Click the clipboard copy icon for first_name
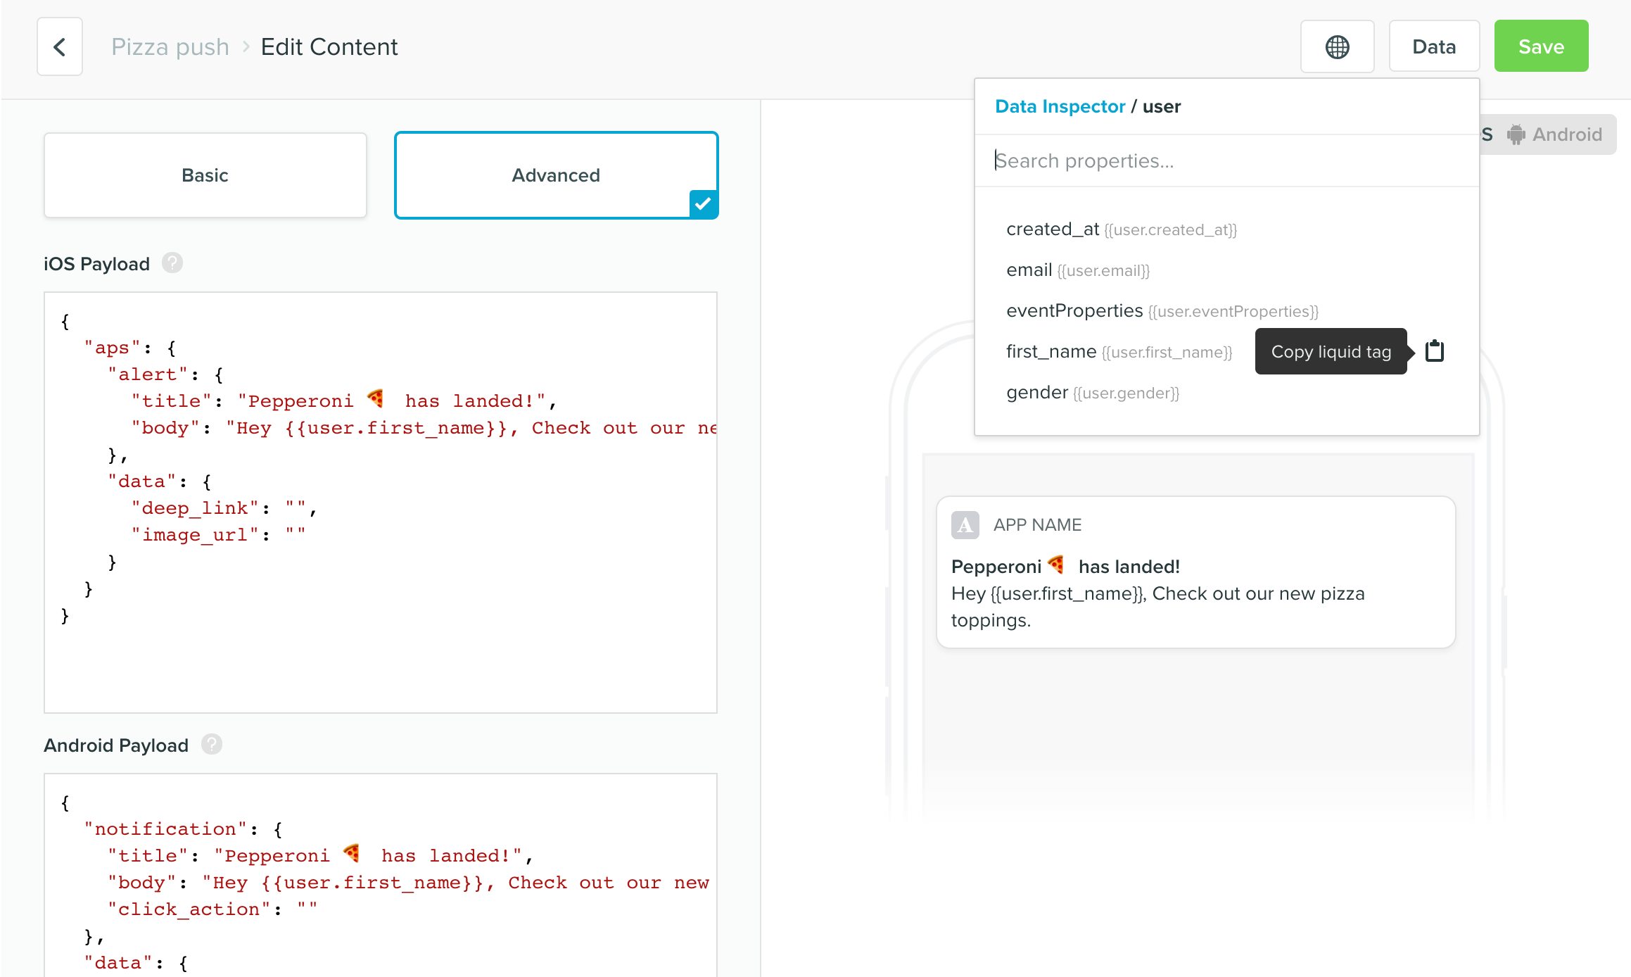 coord(1434,351)
